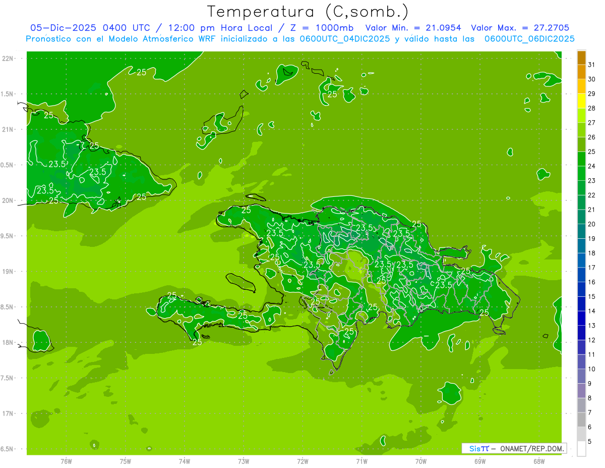The width and height of the screenshot is (605, 468).
Task: Click the "8" label on the color scale
Action: pyautogui.click(x=590, y=398)
